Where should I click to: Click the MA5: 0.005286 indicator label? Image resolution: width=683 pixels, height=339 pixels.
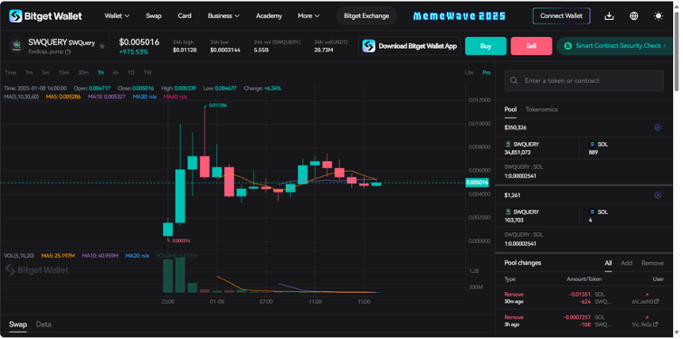pyautogui.click(x=63, y=97)
